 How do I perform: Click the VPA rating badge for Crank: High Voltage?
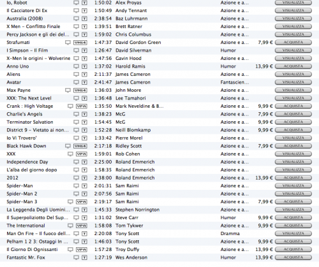[82, 106]
